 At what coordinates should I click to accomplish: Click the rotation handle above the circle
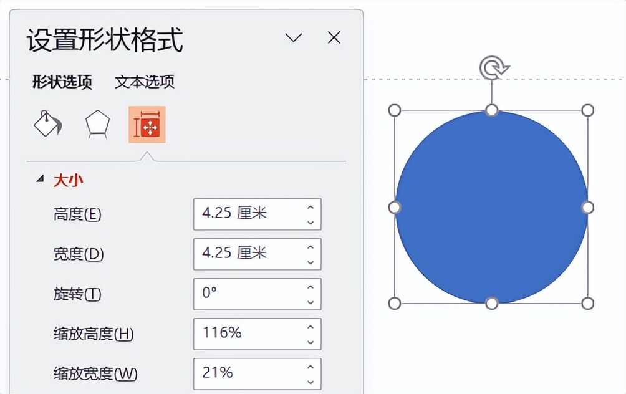(494, 67)
